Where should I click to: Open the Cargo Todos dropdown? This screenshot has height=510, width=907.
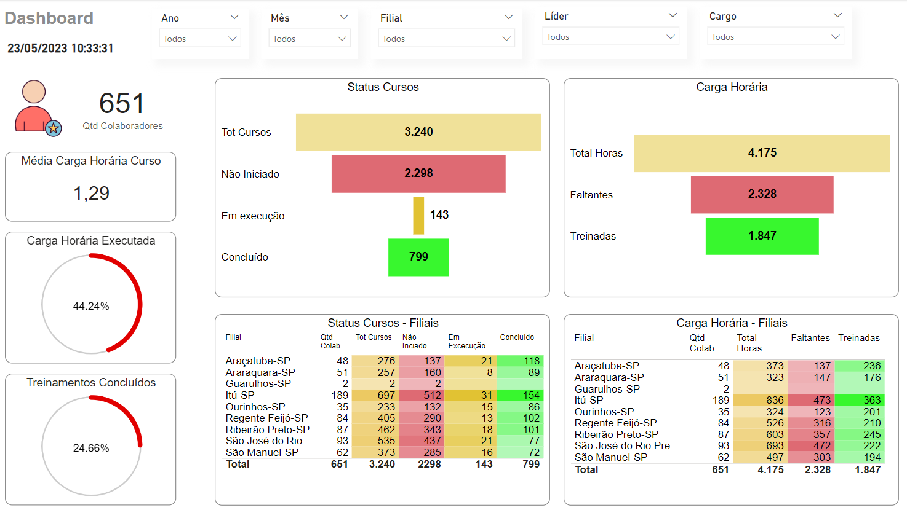pos(775,37)
